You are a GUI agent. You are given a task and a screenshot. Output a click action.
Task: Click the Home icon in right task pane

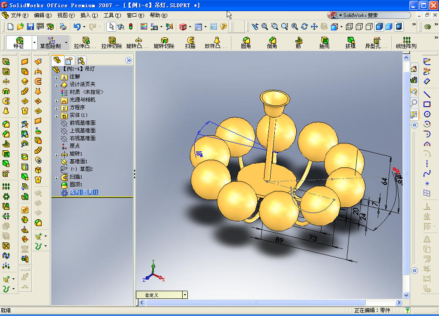pyautogui.click(x=414, y=69)
